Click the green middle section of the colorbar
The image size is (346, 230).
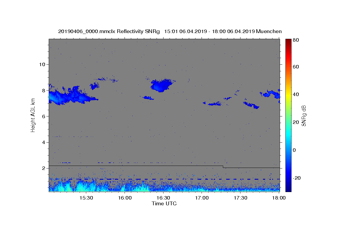288,115
